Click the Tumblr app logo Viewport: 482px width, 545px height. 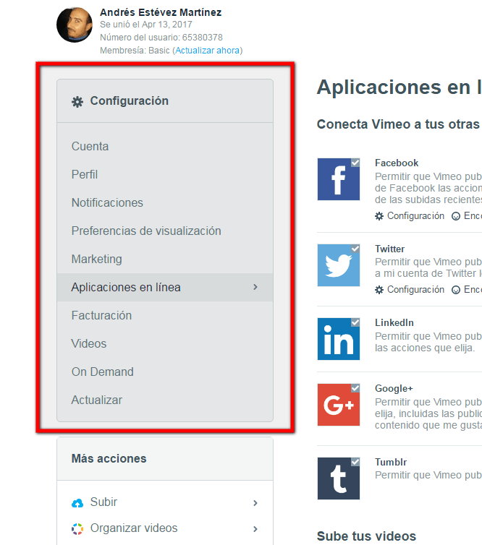coord(338,479)
